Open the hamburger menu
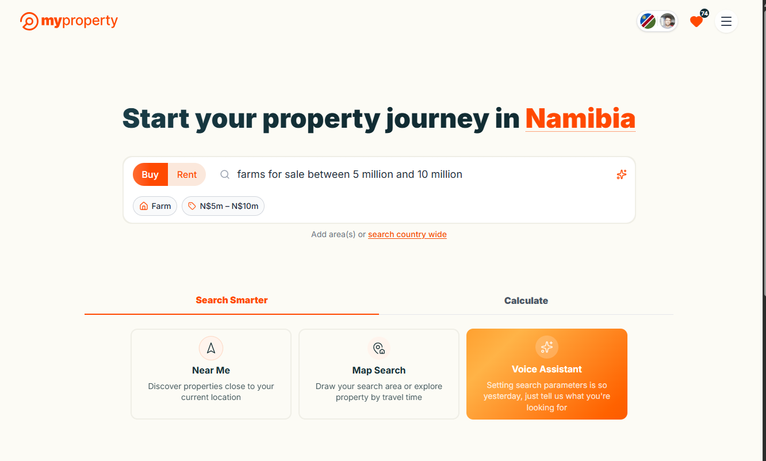The image size is (766, 461). tap(726, 22)
